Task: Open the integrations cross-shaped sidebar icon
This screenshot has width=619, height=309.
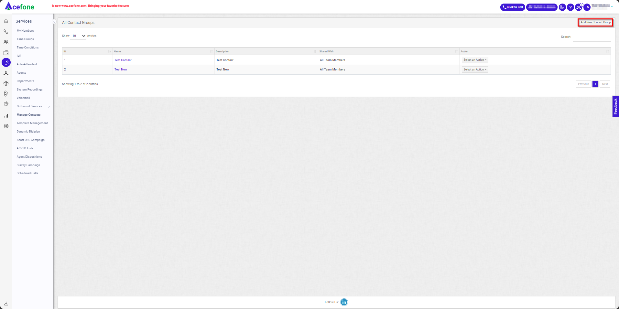Action: pos(6,83)
